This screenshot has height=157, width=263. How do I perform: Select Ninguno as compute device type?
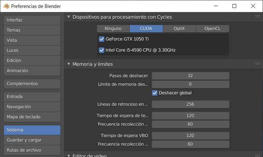click(x=113, y=28)
